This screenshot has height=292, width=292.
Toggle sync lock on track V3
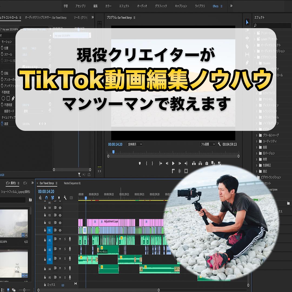point(55,215)
